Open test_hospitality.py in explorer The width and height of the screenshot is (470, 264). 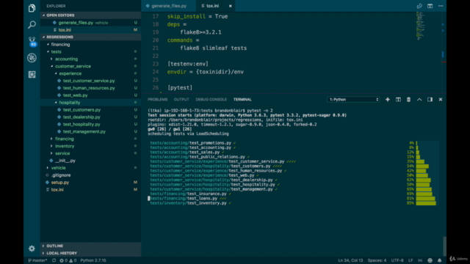(90, 124)
